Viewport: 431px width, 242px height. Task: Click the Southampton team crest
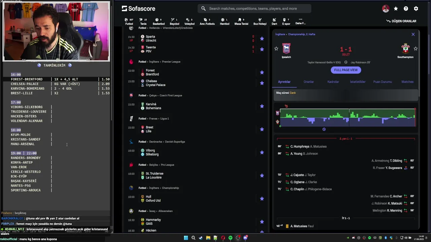click(x=405, y=48)
